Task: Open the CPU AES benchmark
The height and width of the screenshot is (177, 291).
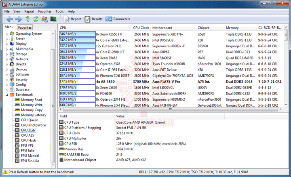Action: [x=27, y=135]
